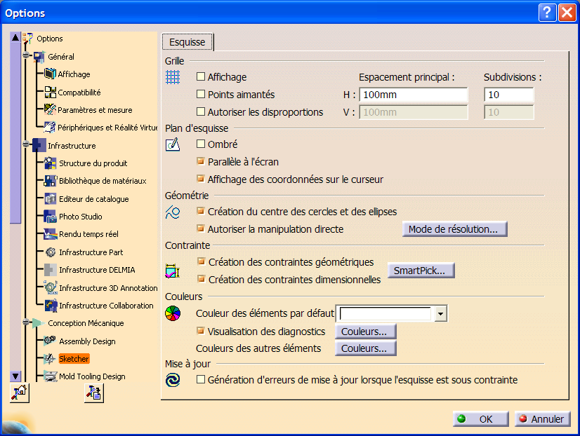Screen dimensions: 580x436
Task: Click the H spacing 100mm field
Action: pyautogui.click(x=414, y=95)
